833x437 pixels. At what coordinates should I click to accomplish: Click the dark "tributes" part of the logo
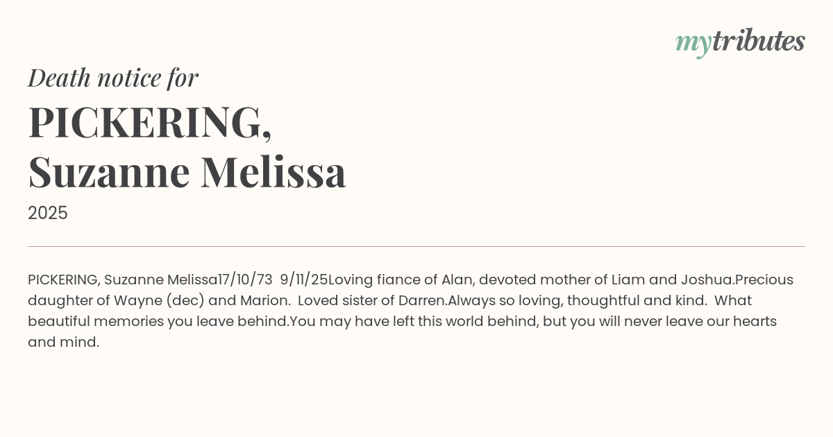758,42
